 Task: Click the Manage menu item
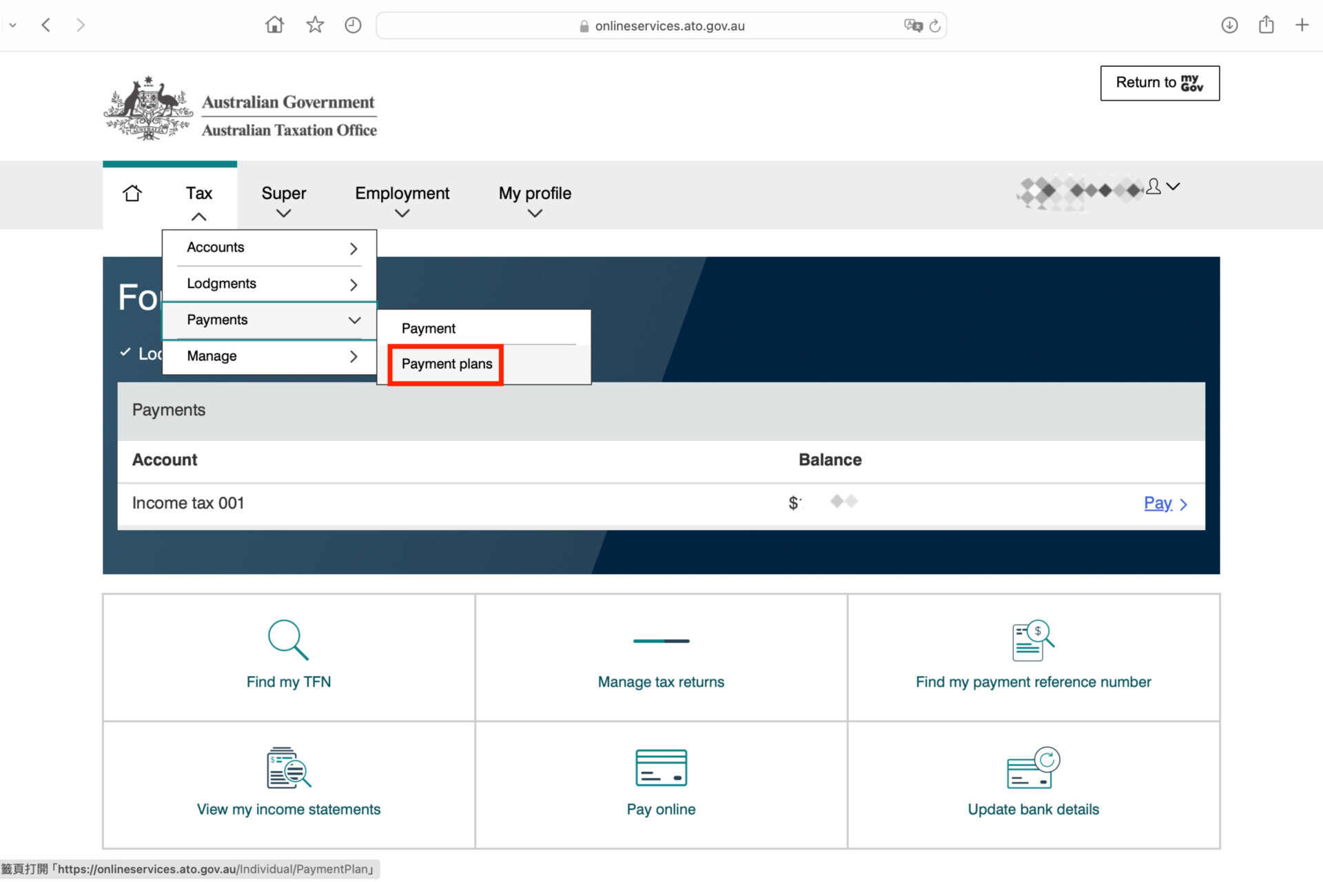269,356
